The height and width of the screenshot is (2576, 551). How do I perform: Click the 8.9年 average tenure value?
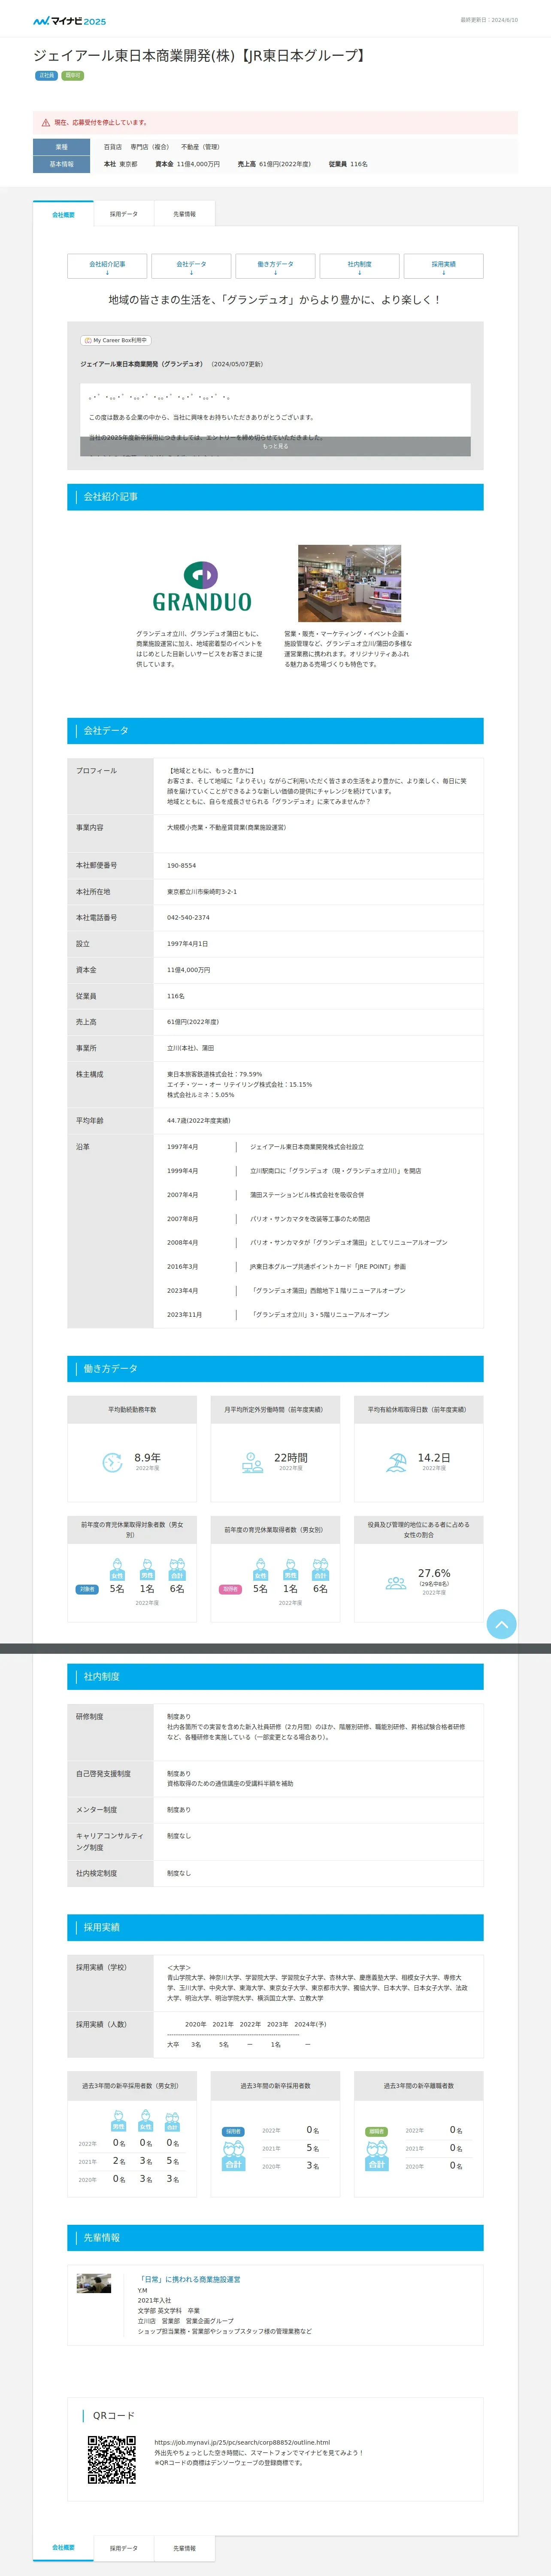147,1458
